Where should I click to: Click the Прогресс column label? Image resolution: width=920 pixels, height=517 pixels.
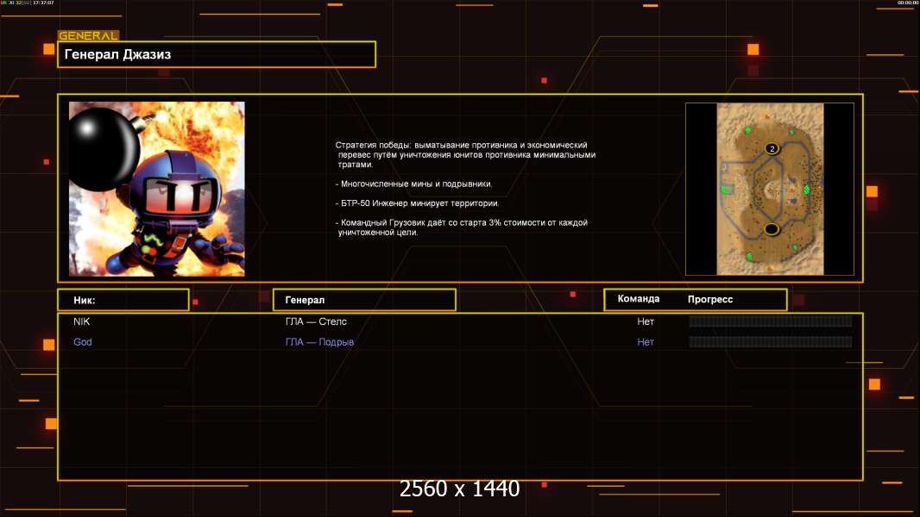[x=710, y=299]
